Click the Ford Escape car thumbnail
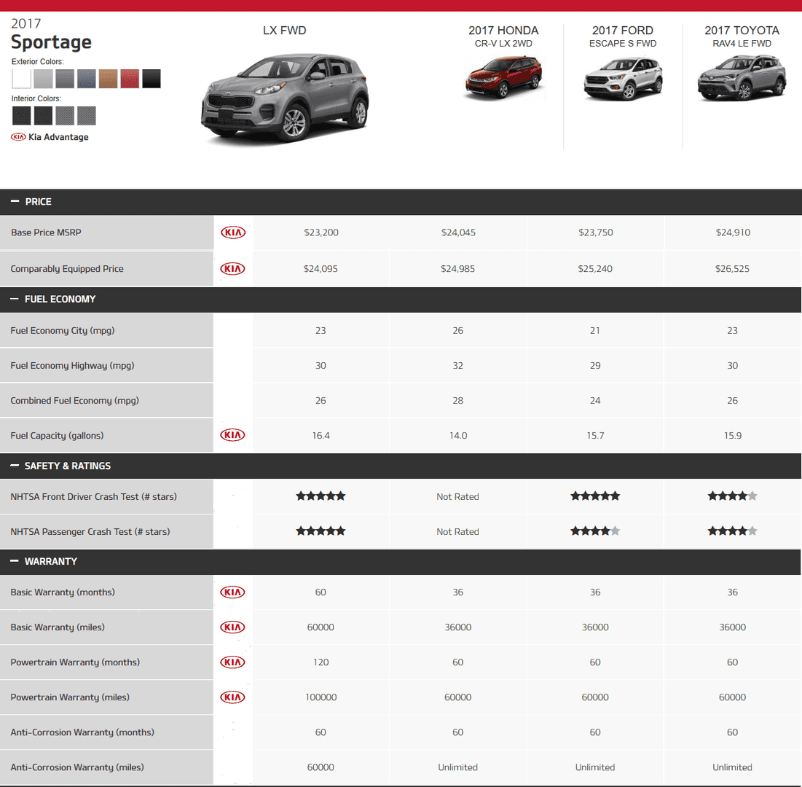Screen dimensions: 802x787 tap(623, 78)
